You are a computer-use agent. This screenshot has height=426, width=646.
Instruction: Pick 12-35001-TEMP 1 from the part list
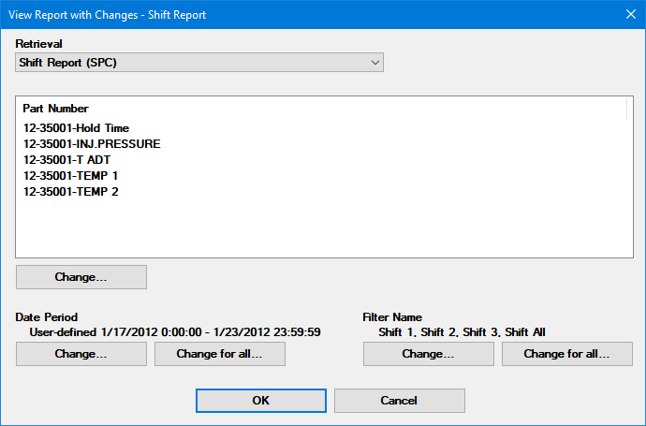(70, 176)
